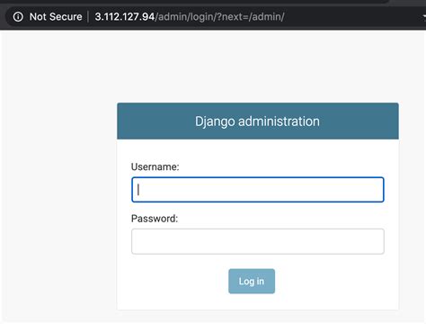Click the Password: label
Image resolution: width=426 pixels, height=324 pixels.
[155, 219]
